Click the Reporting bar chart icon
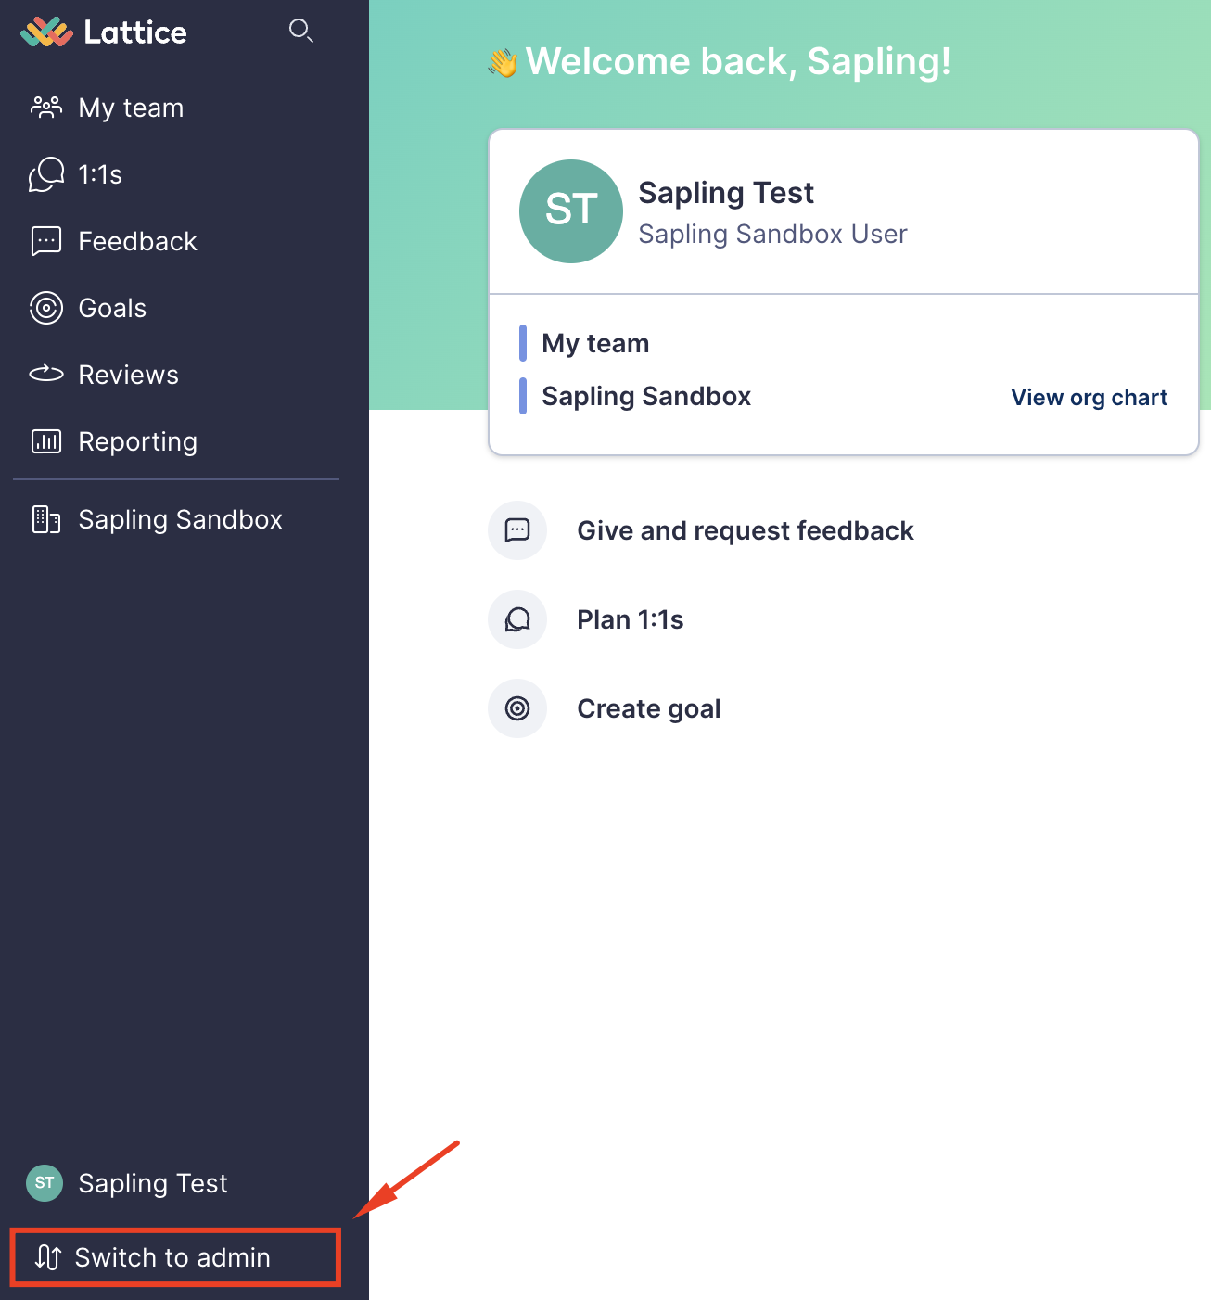 tap(45, 441)
